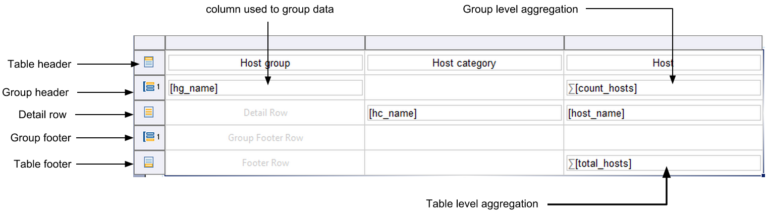Select the Host category header label
Image resolution: width=768 pixels, height=211 pixels.
[x=464, y=63]
